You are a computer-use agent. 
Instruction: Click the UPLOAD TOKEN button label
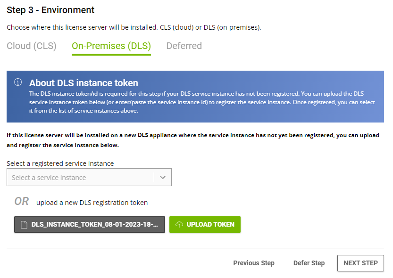(210, 225)
